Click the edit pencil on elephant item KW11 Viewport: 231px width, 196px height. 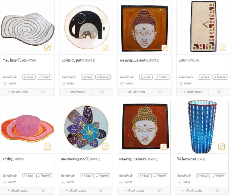pyautogui.click(x=106, y=48)
